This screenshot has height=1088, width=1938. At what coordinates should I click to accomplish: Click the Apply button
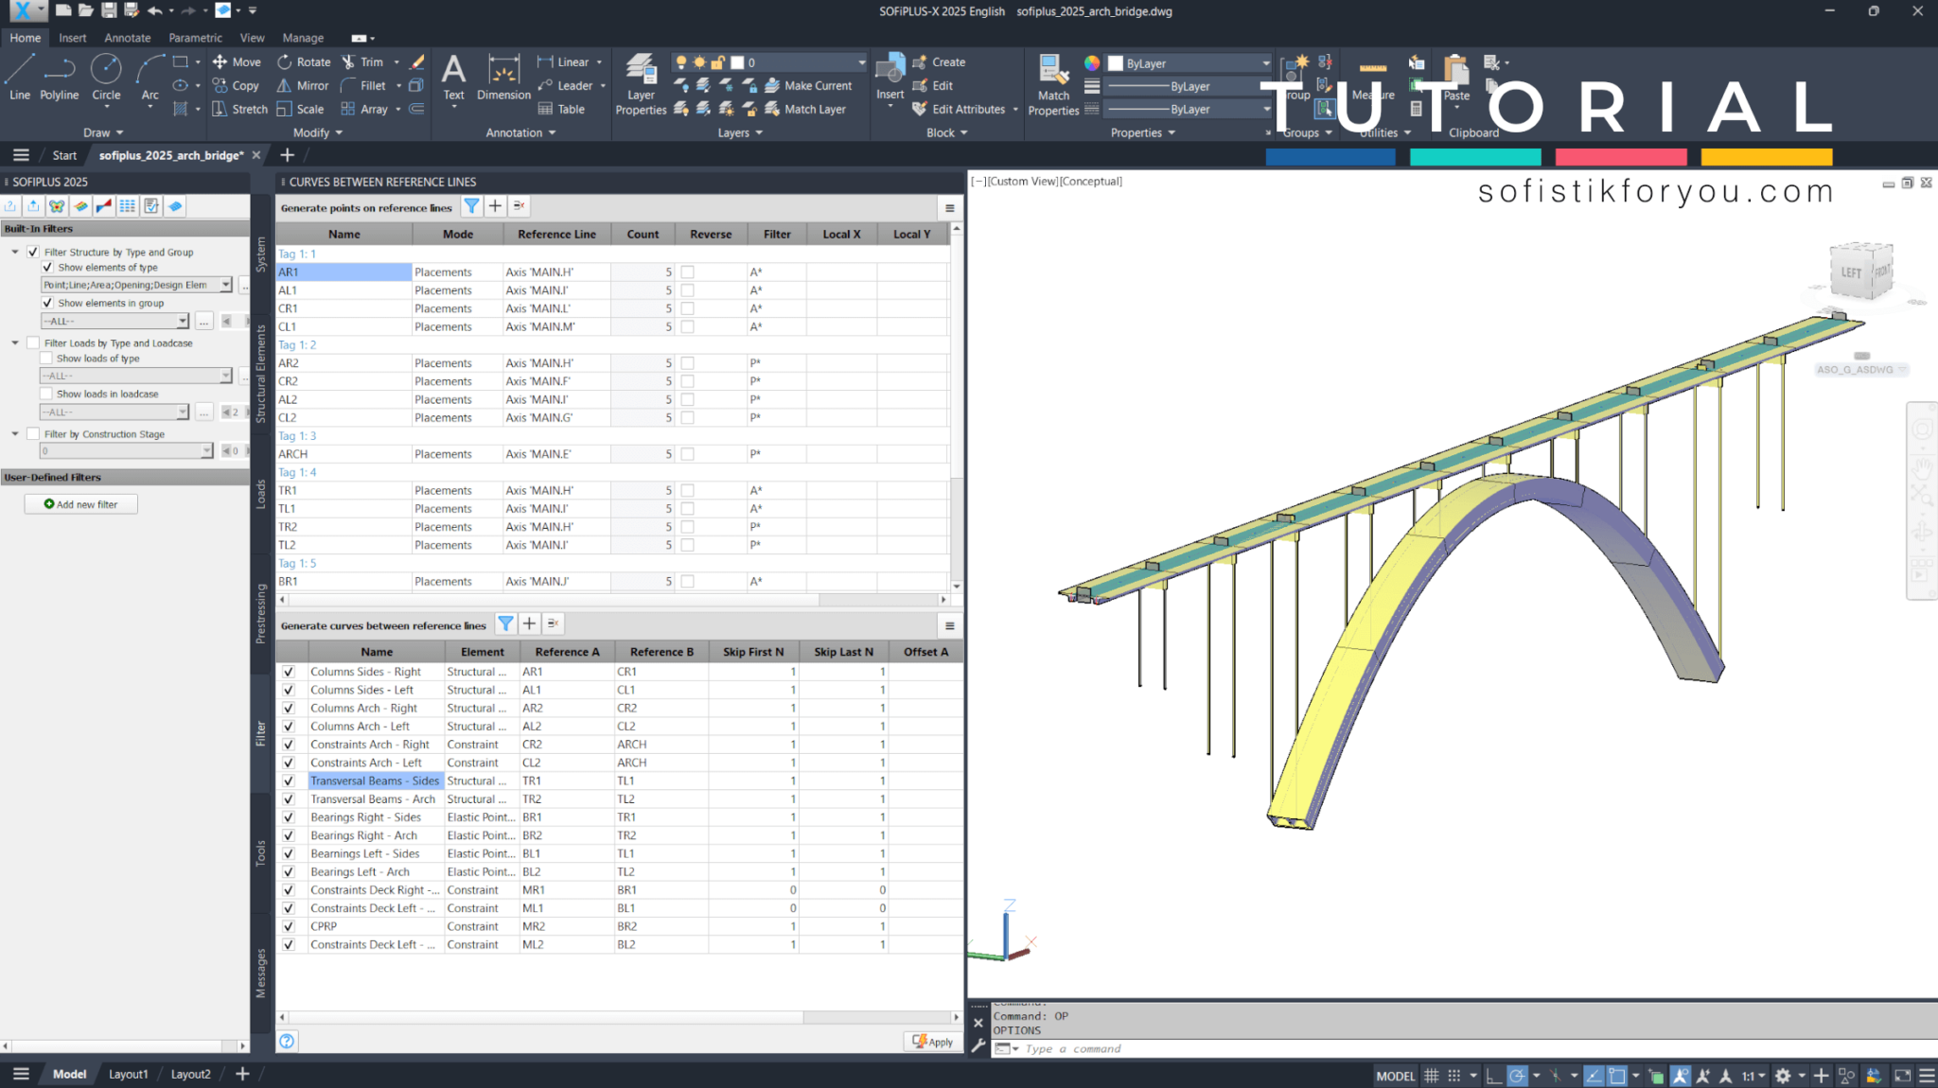tap(933, 1042)
